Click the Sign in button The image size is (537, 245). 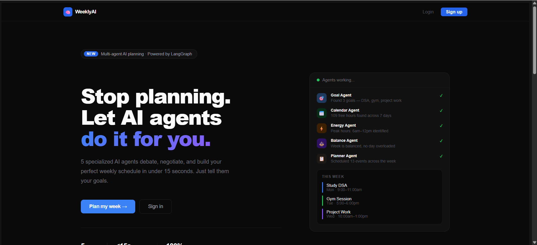(x=155, y=206)
